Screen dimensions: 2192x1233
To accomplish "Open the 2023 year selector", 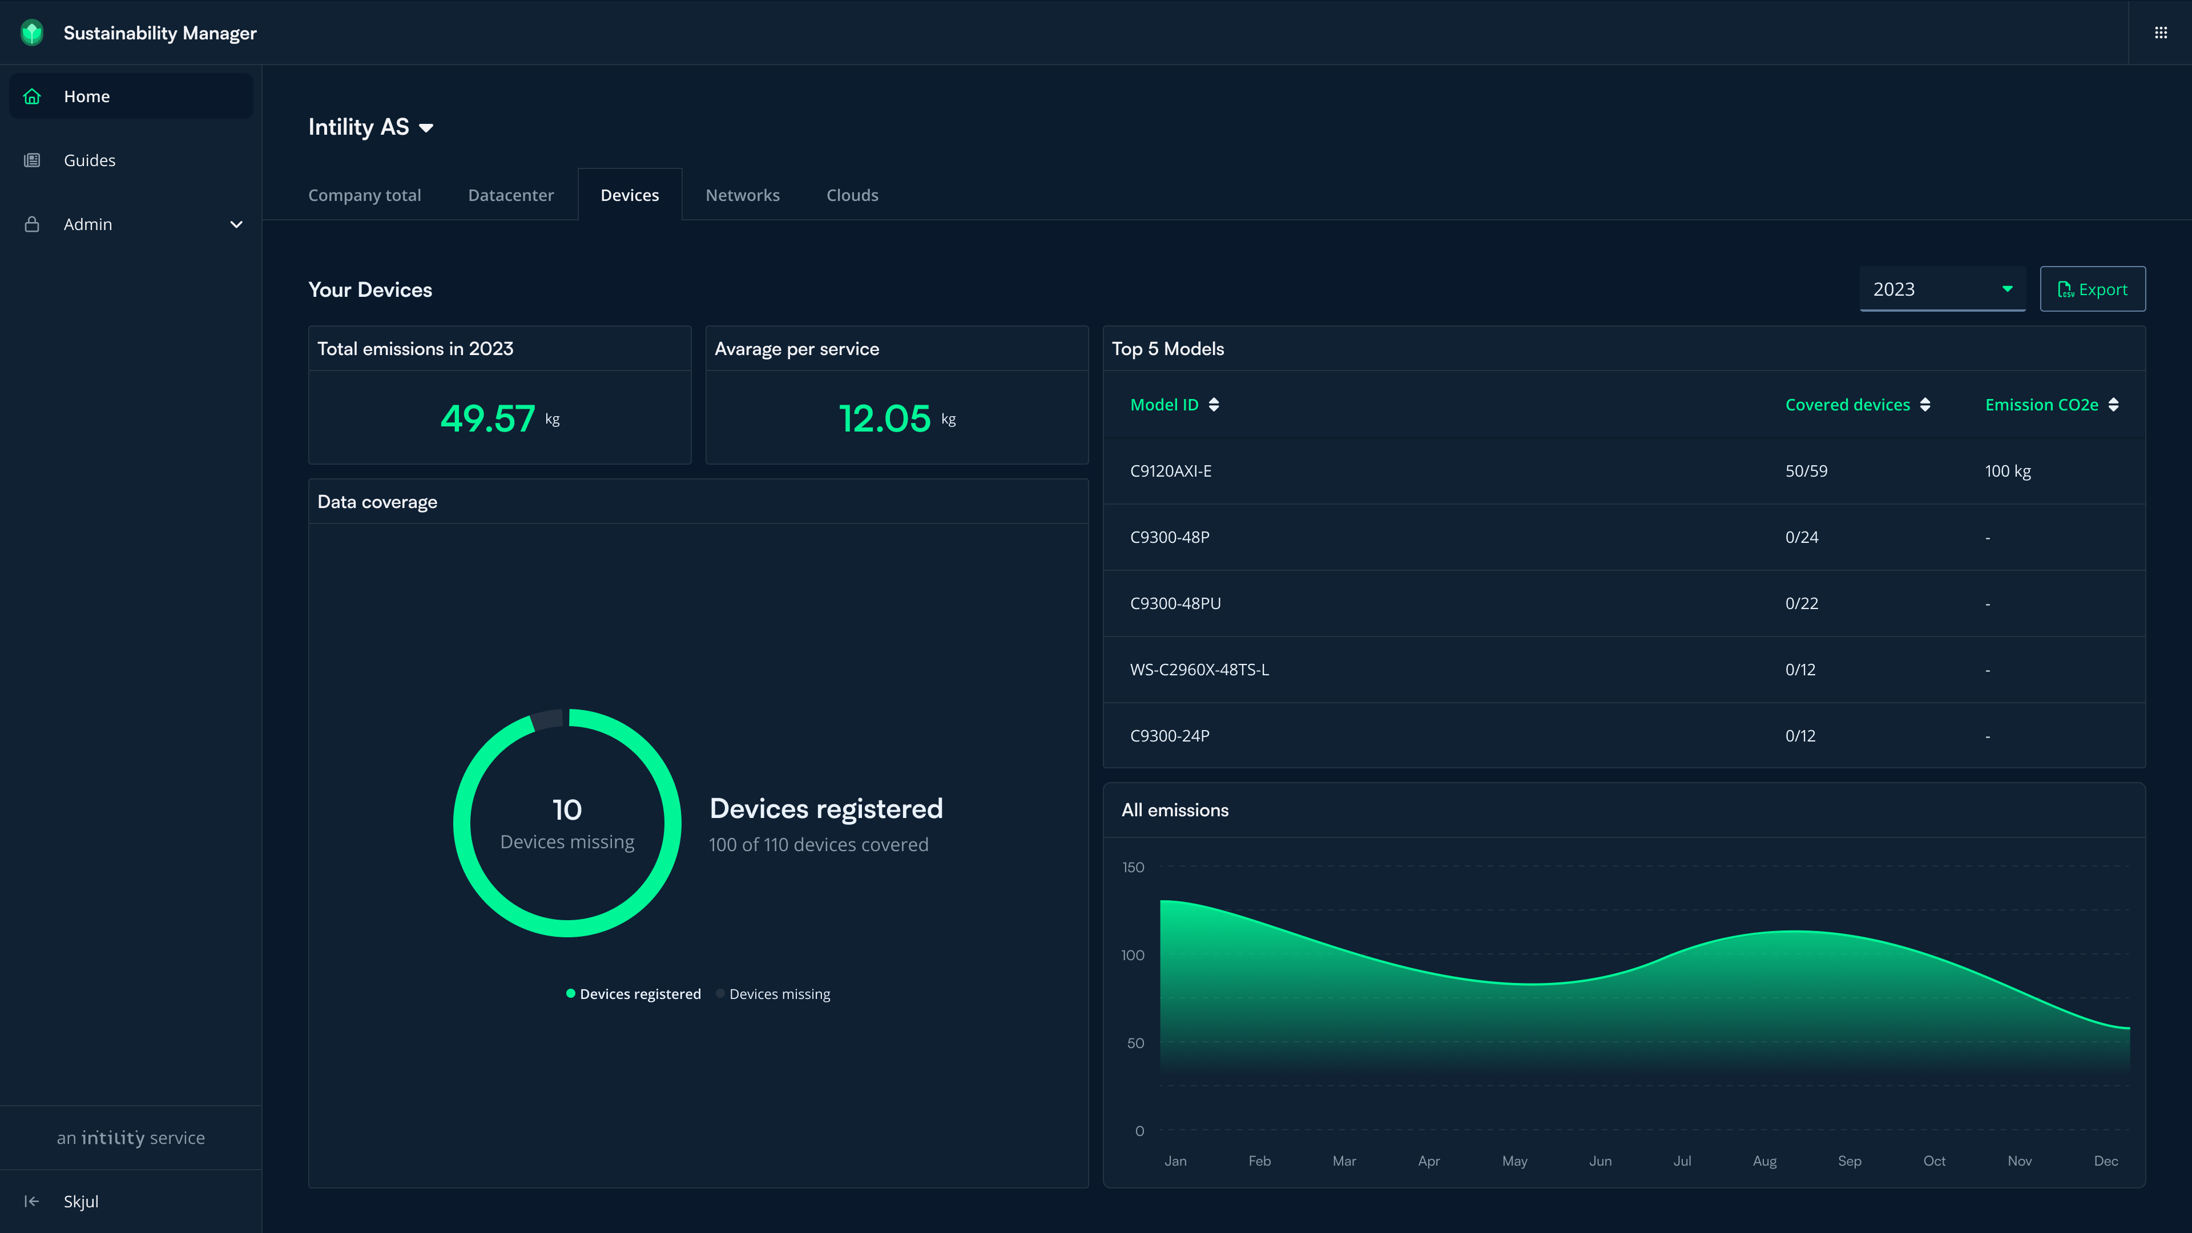I will 1942,288.
